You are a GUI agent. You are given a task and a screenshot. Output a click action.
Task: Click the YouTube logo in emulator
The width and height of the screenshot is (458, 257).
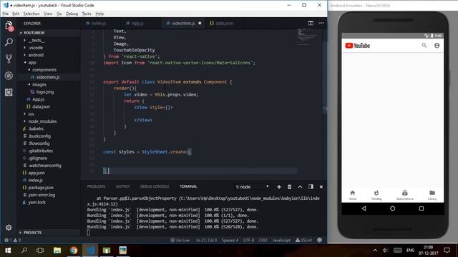pos(358,46)
